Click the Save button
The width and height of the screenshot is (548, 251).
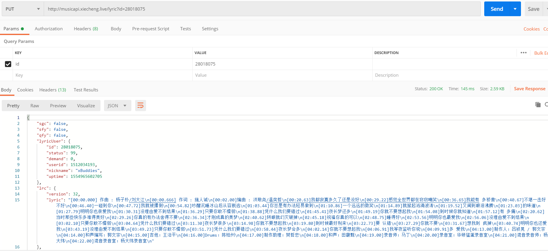coord(533,9)
